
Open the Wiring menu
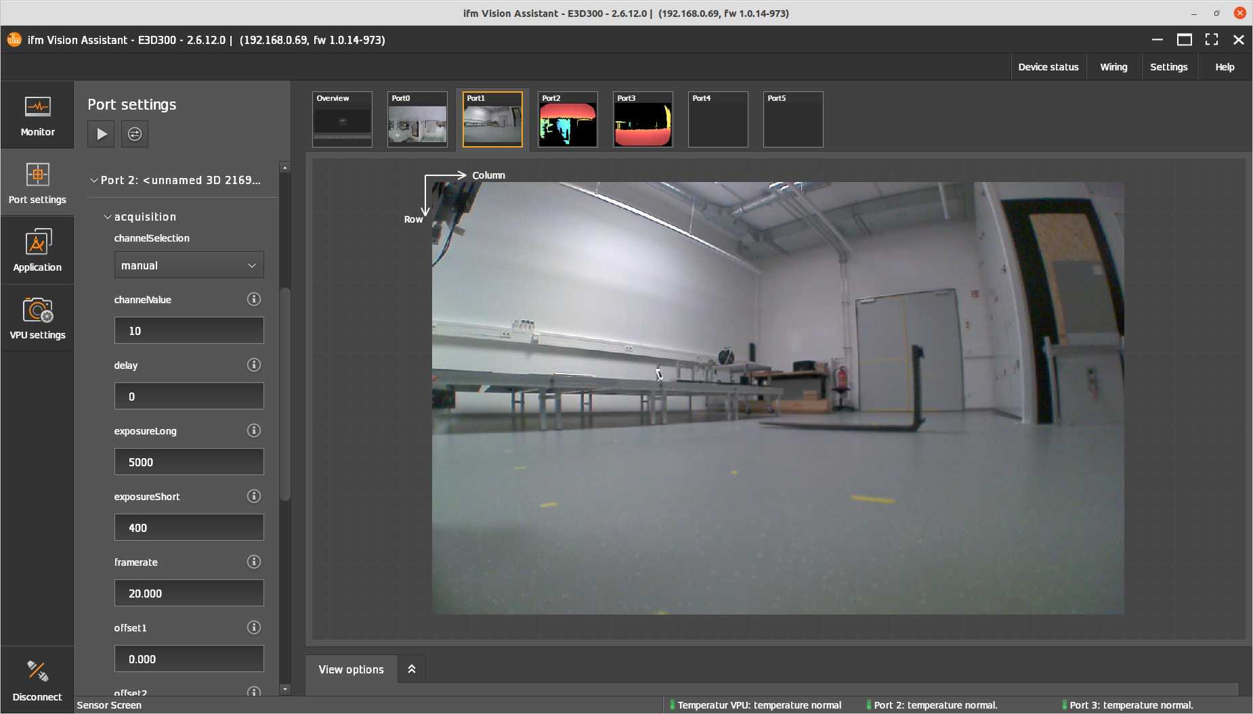(1113, 67)
